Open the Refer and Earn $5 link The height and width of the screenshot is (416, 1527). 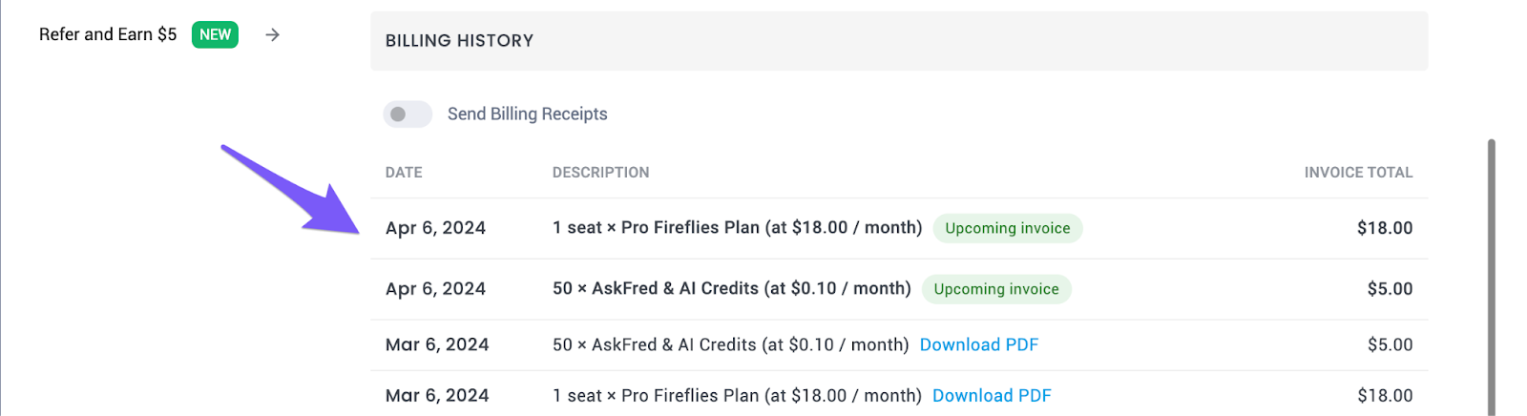108,35
